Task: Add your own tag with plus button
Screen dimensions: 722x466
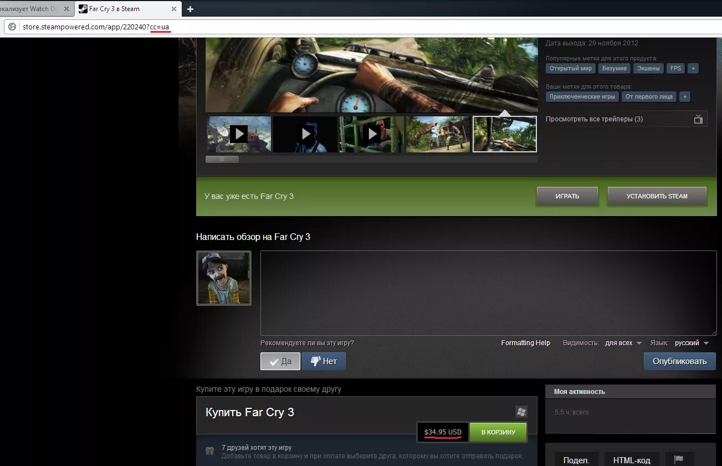Action: pyautogui.click(x=685, y=96)
